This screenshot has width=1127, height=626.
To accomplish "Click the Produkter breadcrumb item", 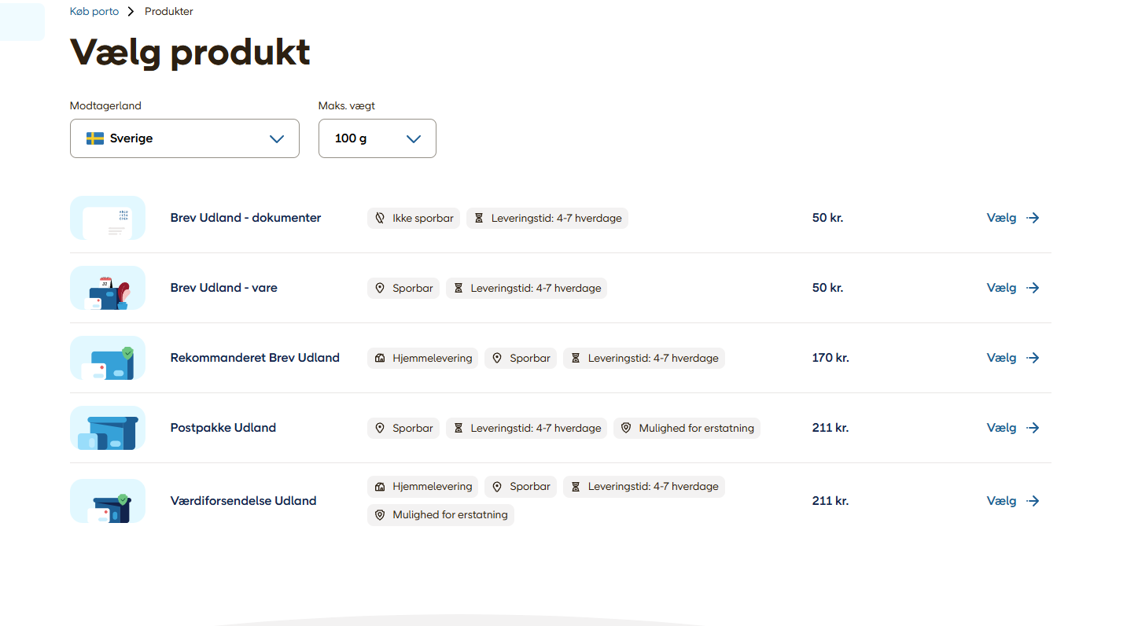I will (x=168, y=12).
